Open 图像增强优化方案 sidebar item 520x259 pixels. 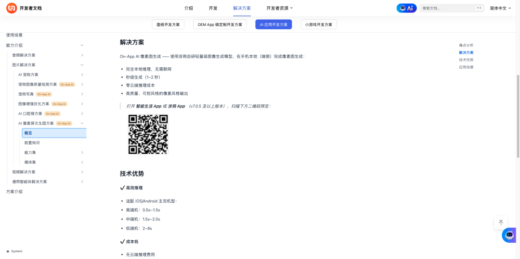pos(34,104)
